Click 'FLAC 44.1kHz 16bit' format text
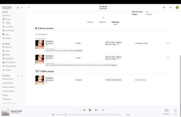The height and width of the screenshot is (117, 181). tap(114, 80)
